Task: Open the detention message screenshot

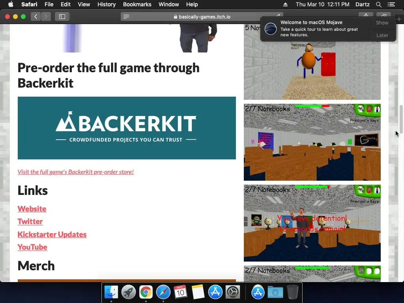Action: pos(312,223)
